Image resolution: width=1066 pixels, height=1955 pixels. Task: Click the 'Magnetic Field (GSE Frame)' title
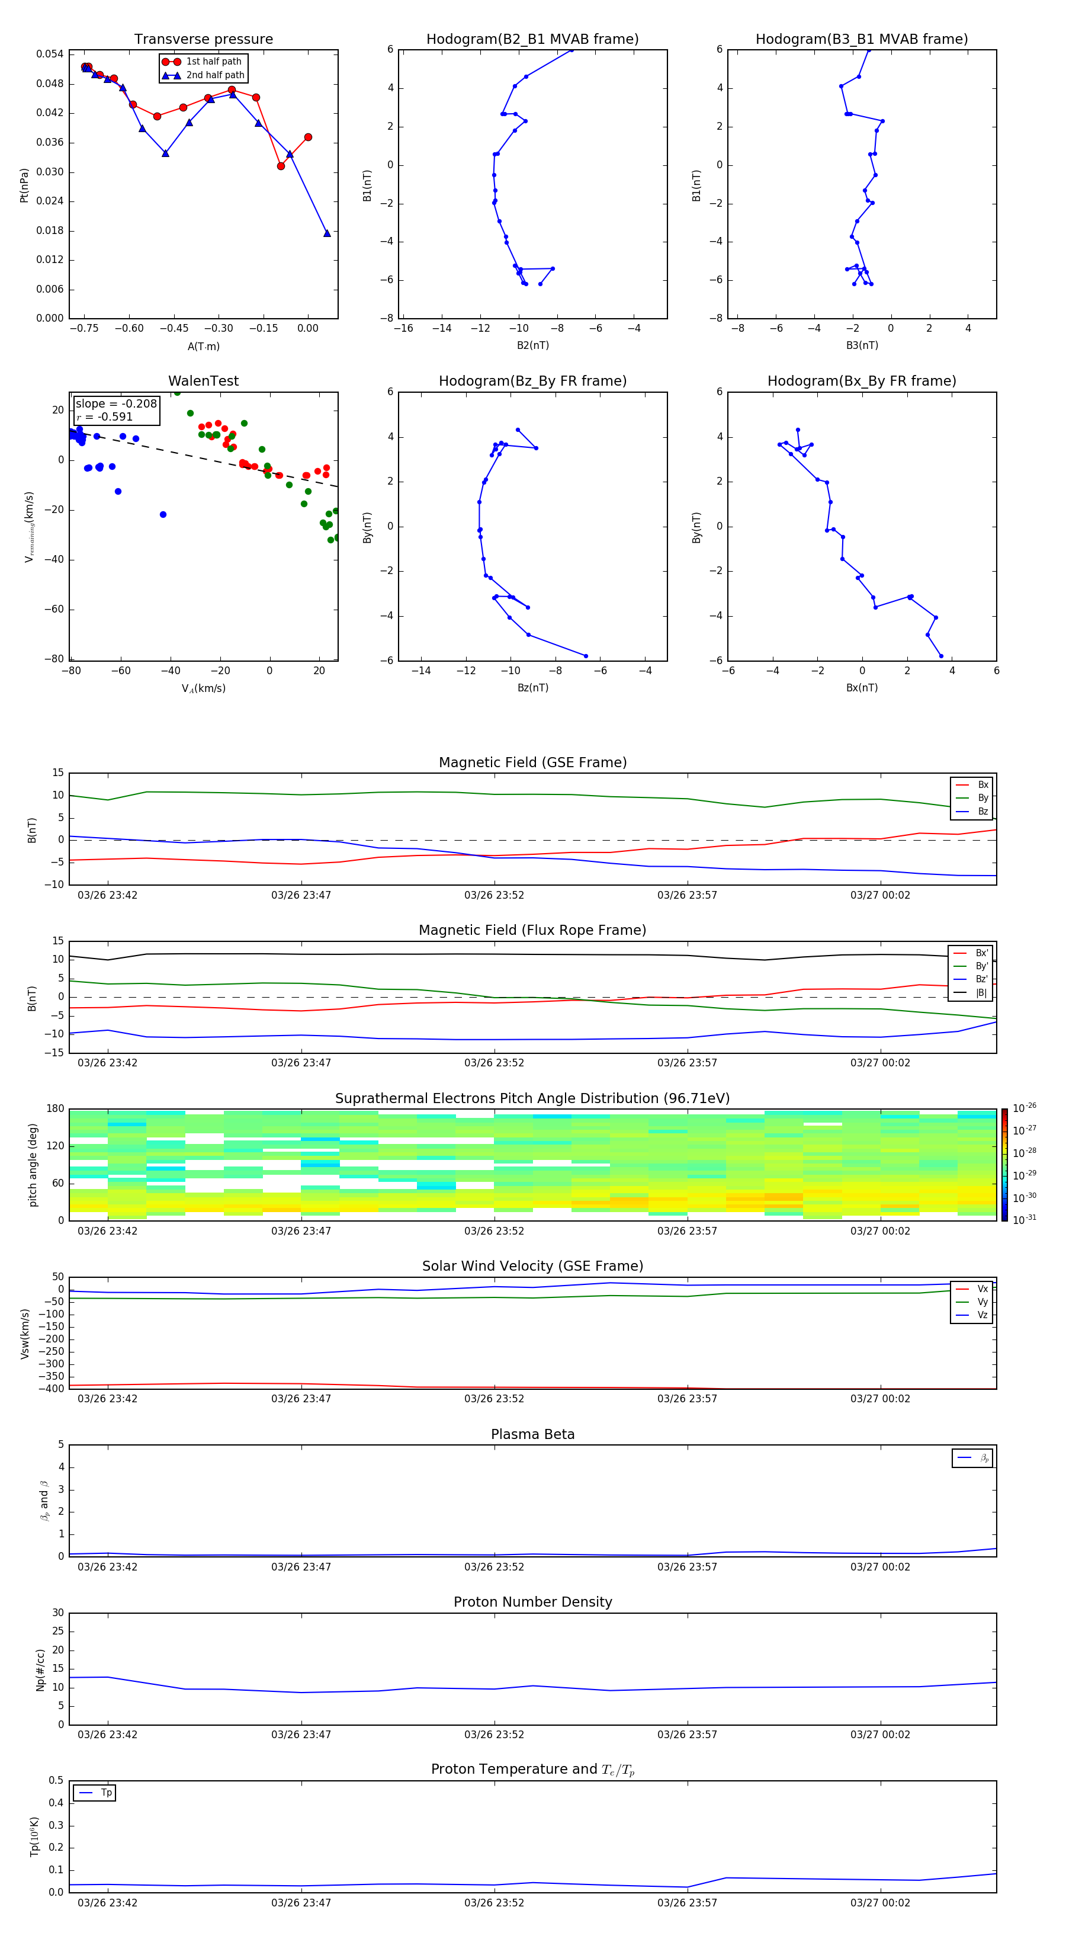click(x=532, y=762)
